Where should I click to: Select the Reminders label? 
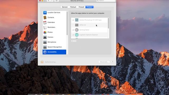click(x=51, y=27)
